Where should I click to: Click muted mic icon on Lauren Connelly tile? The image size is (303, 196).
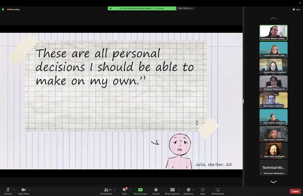pyautogui.click(x=262, y=56)
